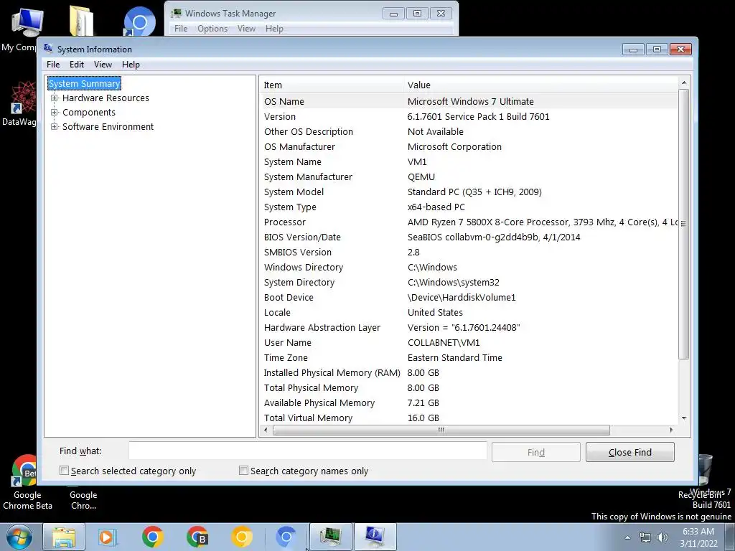
Task: Switch to System Information taskbar button
Action: [x=375, y=537]
